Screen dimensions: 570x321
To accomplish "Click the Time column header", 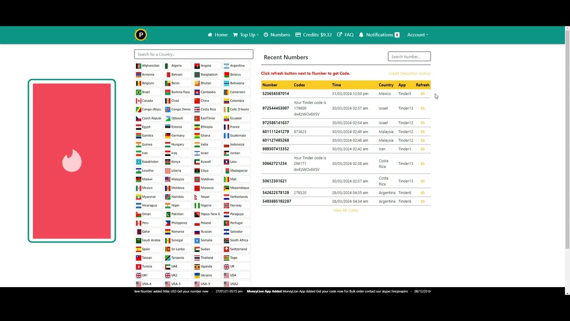I will point(336,85).
